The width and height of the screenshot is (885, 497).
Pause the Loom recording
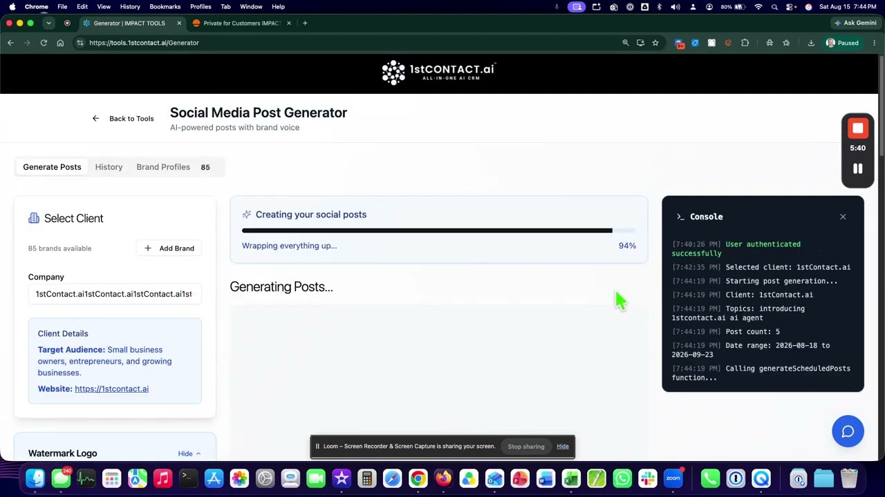point(857,169)
